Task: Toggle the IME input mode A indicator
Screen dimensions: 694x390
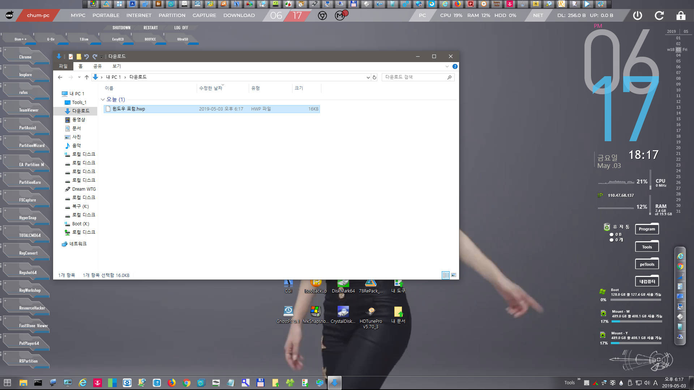Action: click(655, 383)
